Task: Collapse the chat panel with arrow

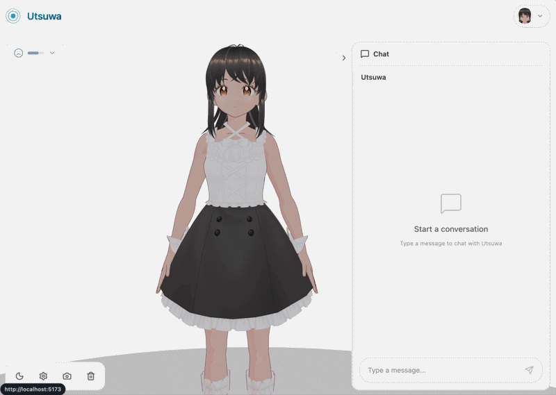Action: [x=343, y=58]
